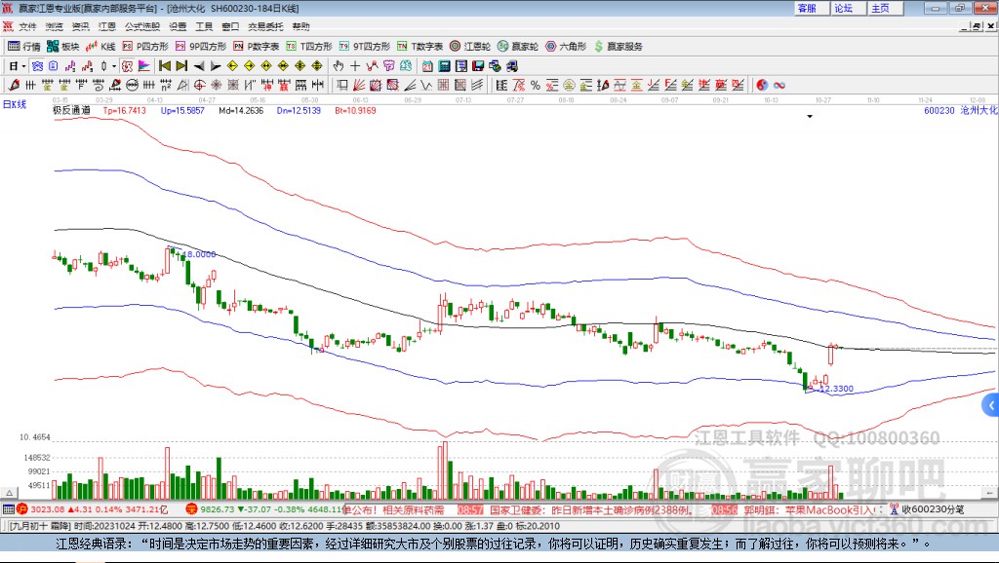999x563 pixels.
Task: Click the red target circle icon
Action: pos(199,85)
